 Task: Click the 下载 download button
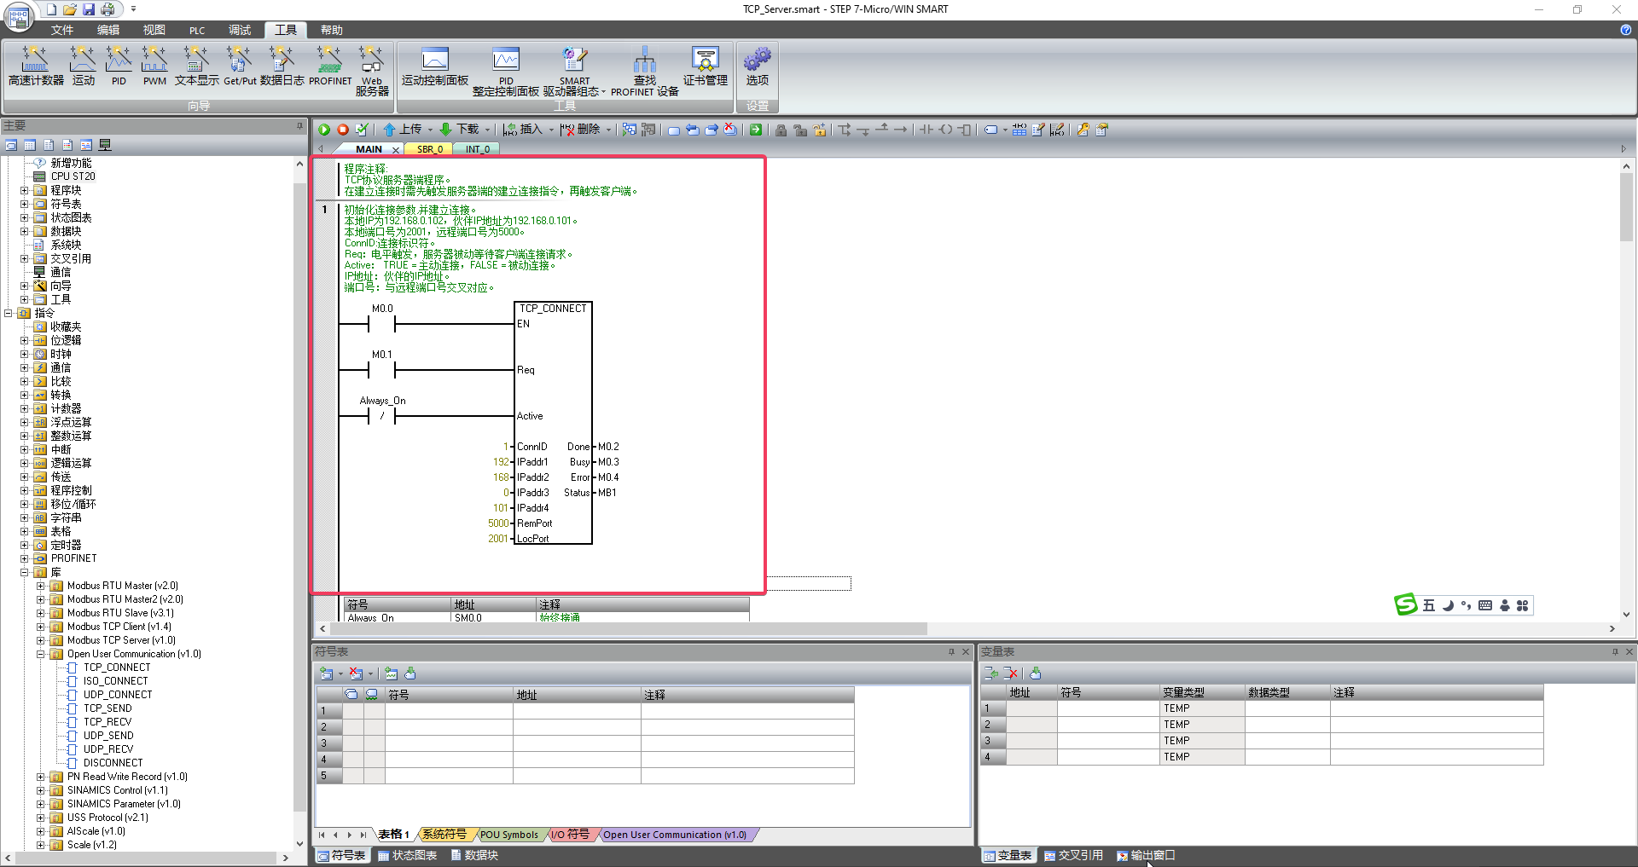coord(459,130)
